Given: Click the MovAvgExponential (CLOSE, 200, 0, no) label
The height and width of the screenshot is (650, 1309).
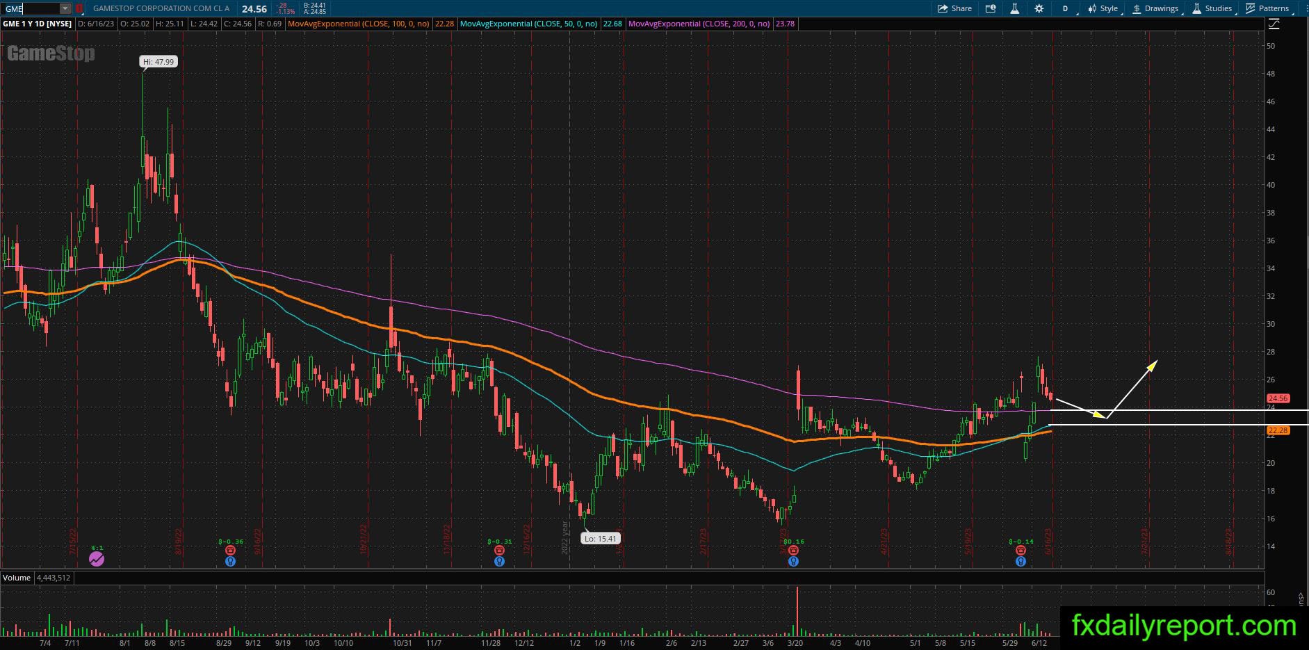Looking at the screenshot, I should (x=699, y=24).
